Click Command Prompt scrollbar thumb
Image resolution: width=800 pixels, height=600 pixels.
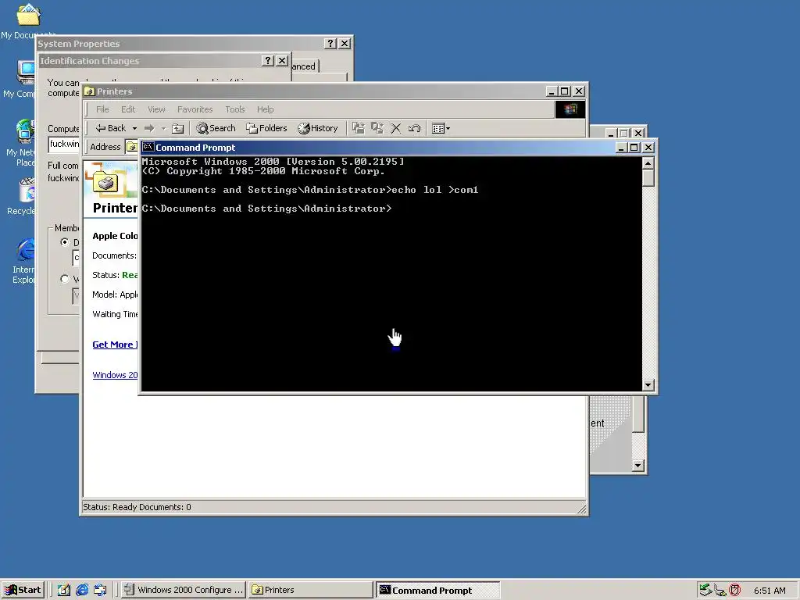click(648, 178)
